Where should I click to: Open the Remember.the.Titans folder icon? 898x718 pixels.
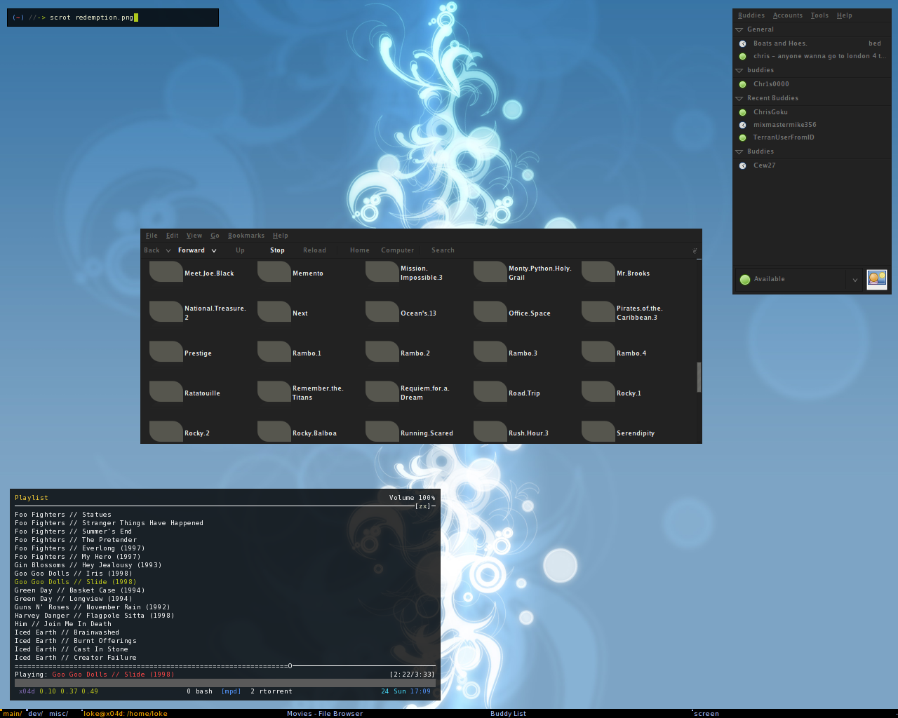(274, 392)
